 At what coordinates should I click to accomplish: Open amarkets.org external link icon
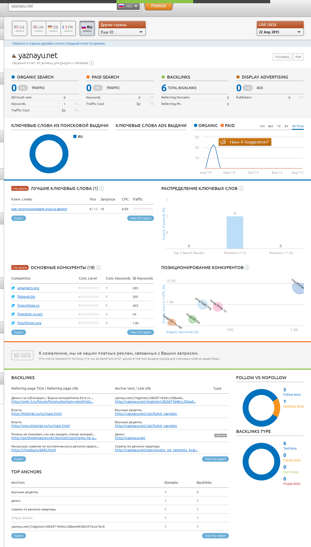(13, 288)
